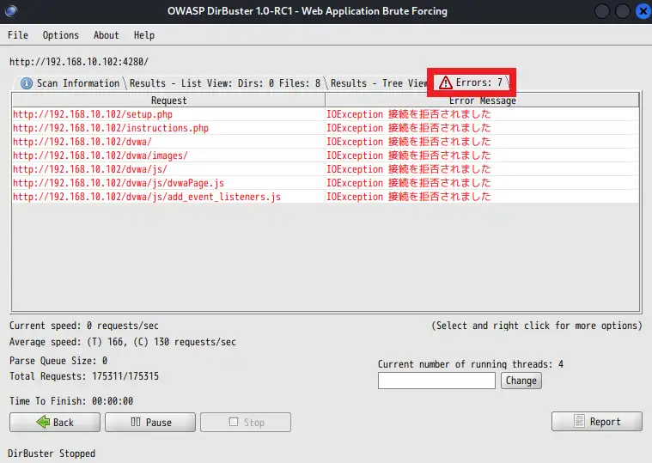The width and height of the screenshot is (652, 463).
Task: Open the Help menu
Action: pos(144,35)
